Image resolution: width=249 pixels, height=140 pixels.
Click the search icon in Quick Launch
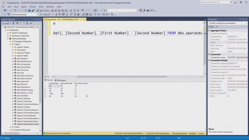(231, 2)
